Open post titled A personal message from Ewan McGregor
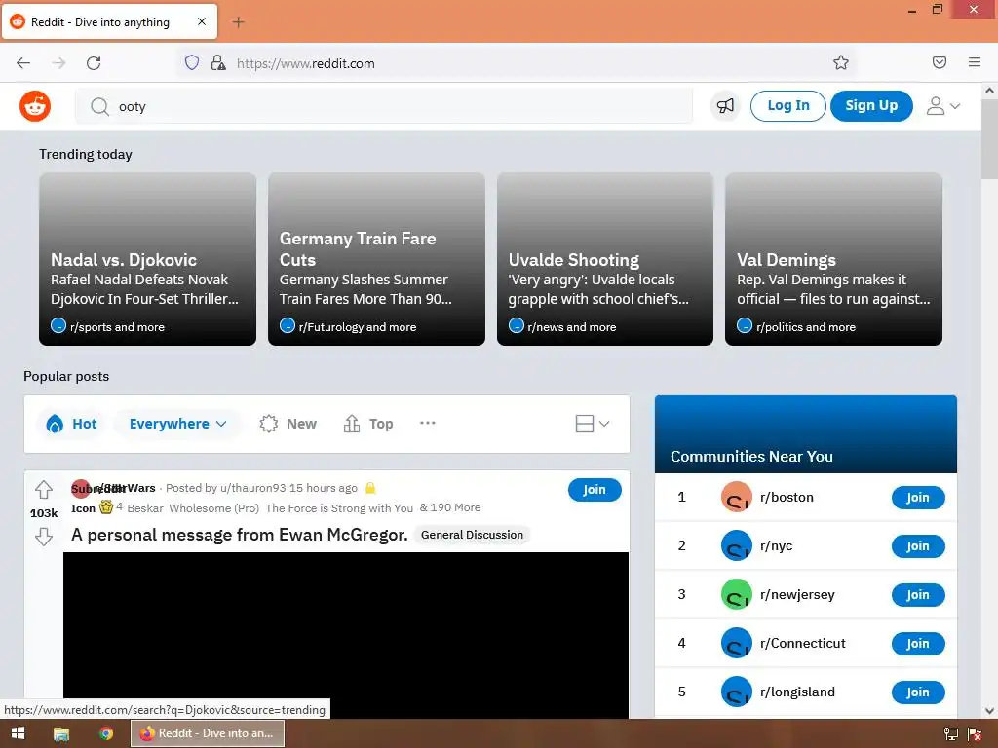 [240, 535]
